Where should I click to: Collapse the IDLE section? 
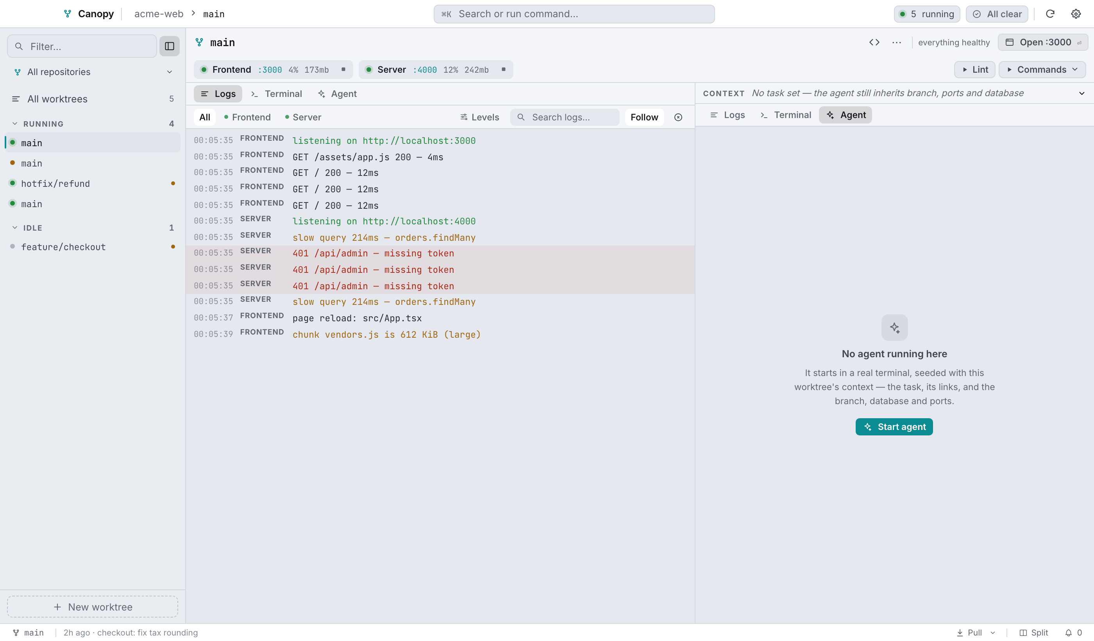(15, 227)
